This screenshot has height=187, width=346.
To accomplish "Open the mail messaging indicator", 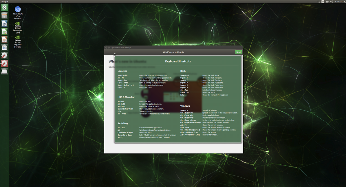I will pyautogui.click(x=327, y=1).
